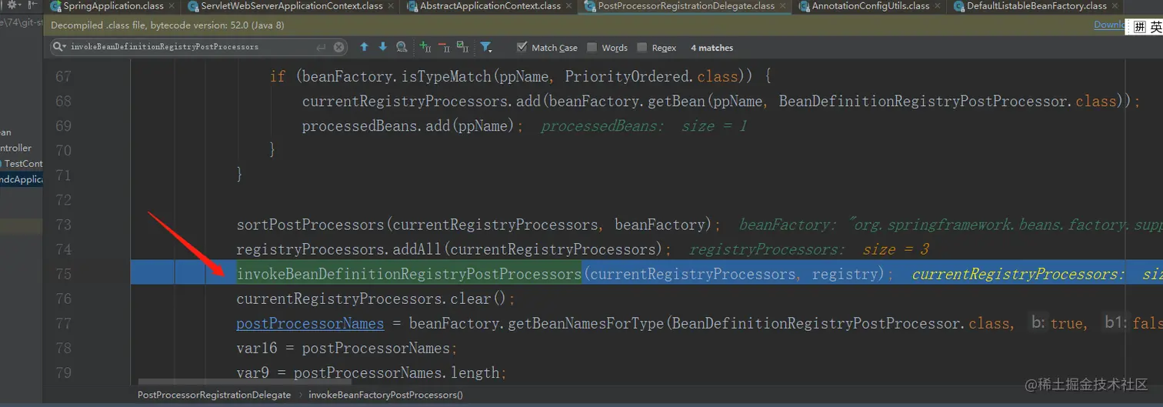Screen dimensions: 1163x407
Task: Switch to DefaultListableBeanFactory.class tab
Action: click(x=1037, y=6)
